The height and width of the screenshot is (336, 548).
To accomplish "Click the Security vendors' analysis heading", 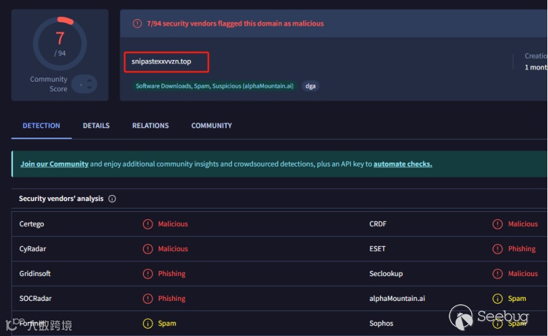I will tap(61, 199).
